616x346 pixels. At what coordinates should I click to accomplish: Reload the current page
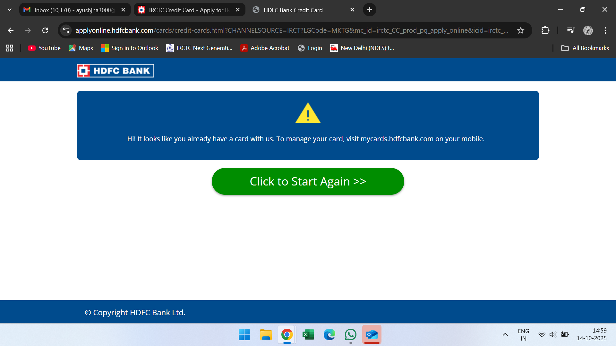pyautogui.click(x=45, y=30)
